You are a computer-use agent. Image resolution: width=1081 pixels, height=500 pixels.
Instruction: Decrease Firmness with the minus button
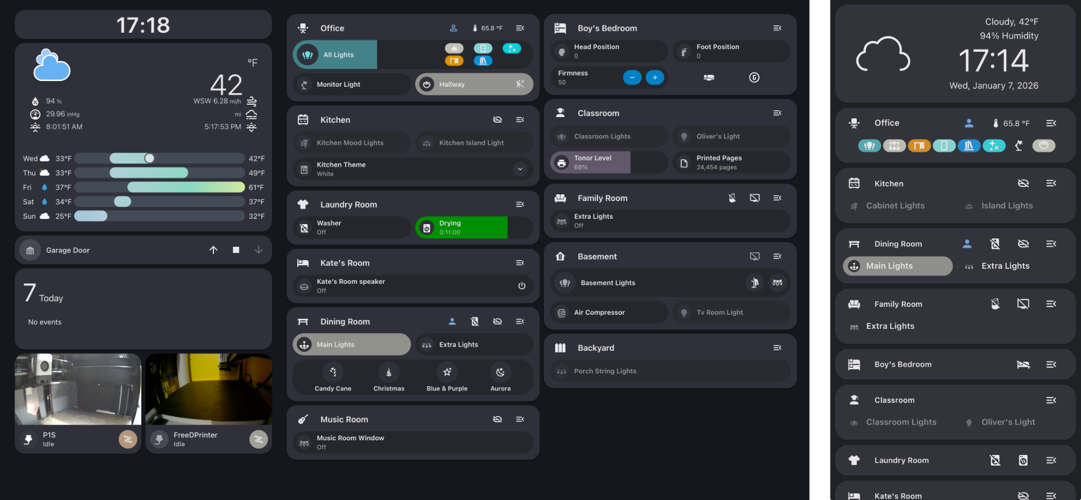tap(632, 78)
